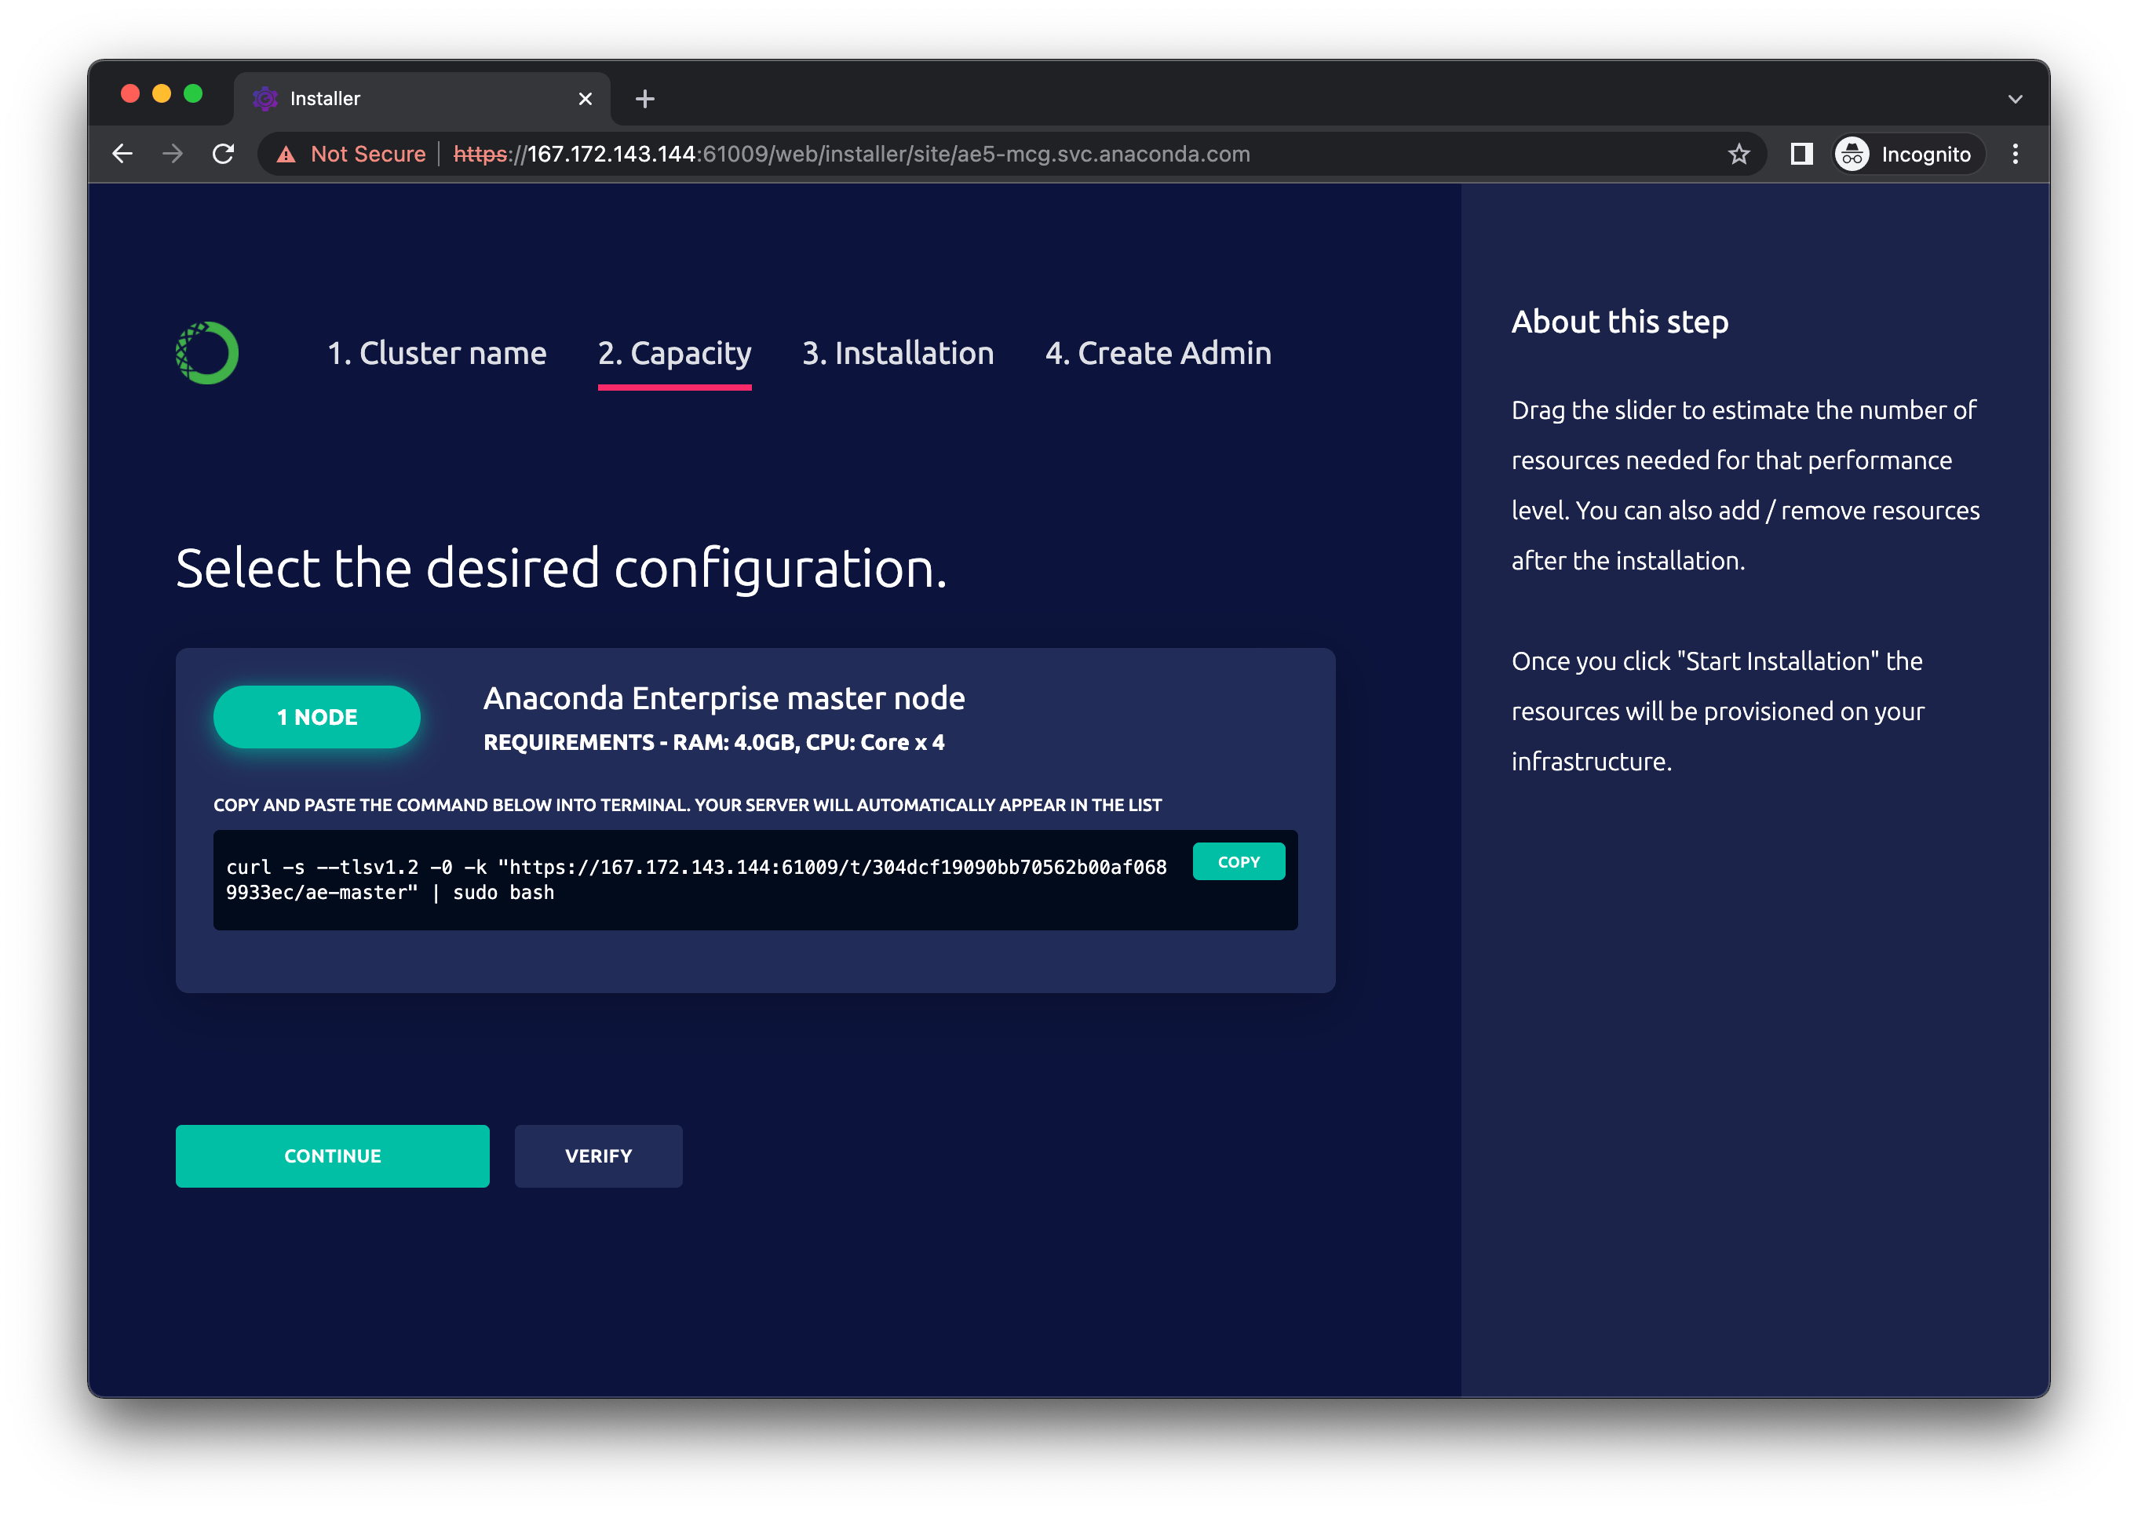Open the Chrome three-dot menu
This screenshot has width=2138, height=1514.
[2015, 154]
